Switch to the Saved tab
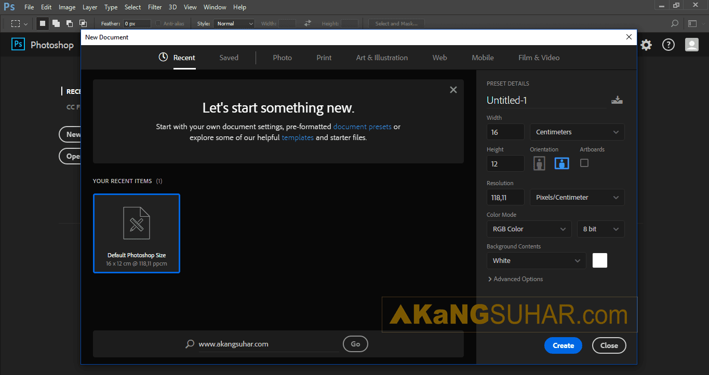709x375 pixels. pos(229,58)
